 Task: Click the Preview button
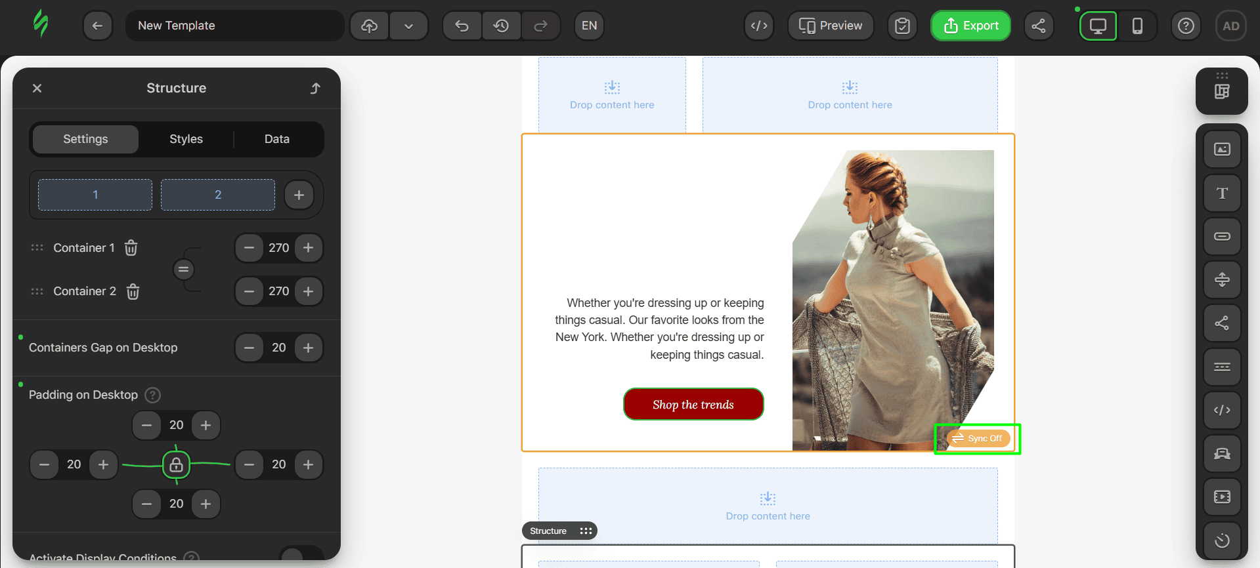click(x=831, y=26)
